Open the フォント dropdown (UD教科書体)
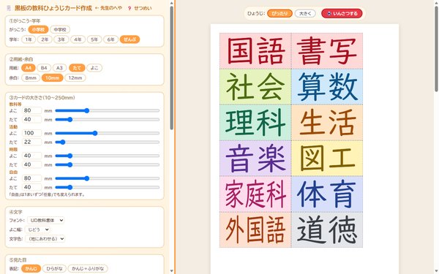Image resolution: width=439 pixels, height=274 pixels. (45, 221)
